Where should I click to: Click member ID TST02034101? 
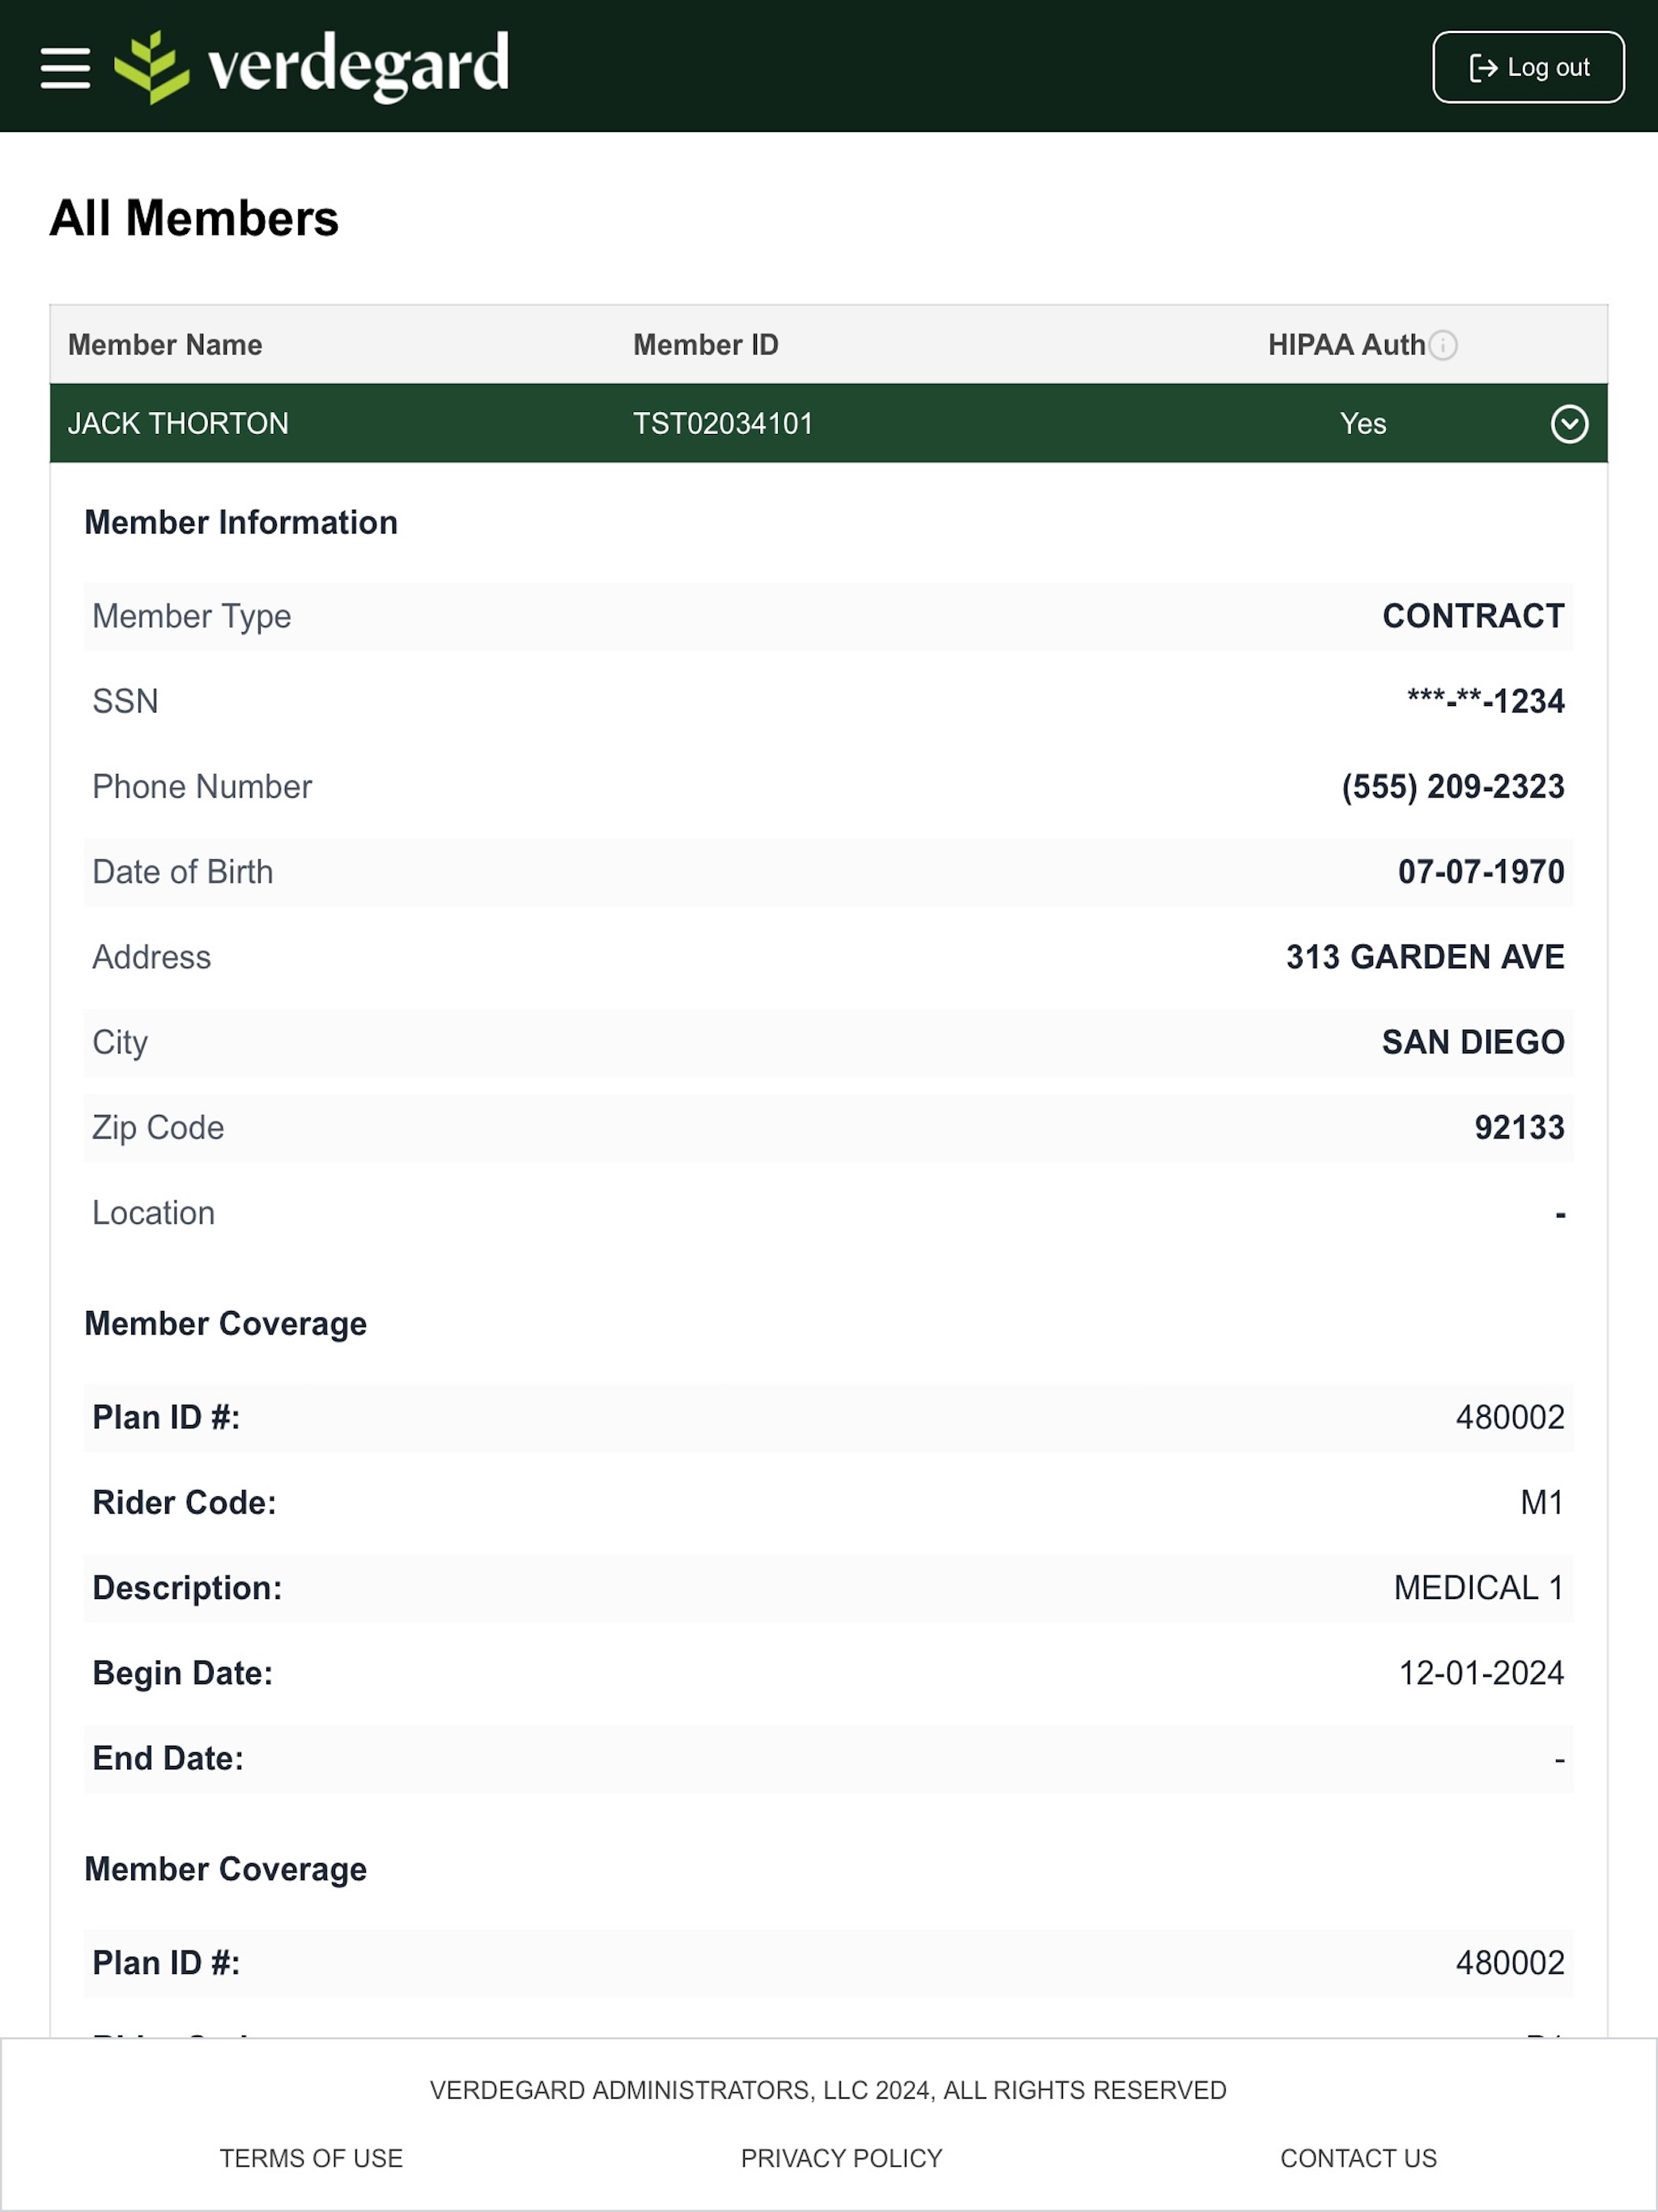pos(723,424)
